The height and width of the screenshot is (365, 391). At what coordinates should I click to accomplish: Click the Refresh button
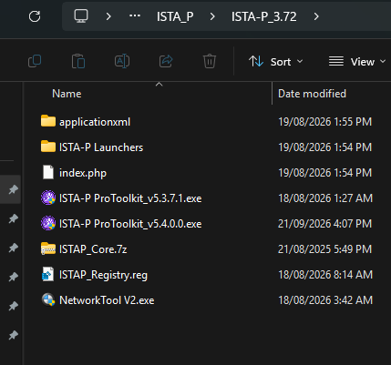pos(35,16)
